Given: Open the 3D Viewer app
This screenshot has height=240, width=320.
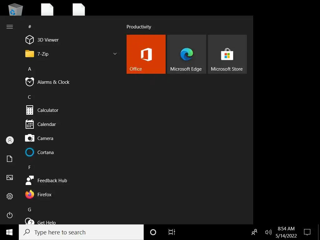Looking at the screenshot, I should click(x=70, y=40).
